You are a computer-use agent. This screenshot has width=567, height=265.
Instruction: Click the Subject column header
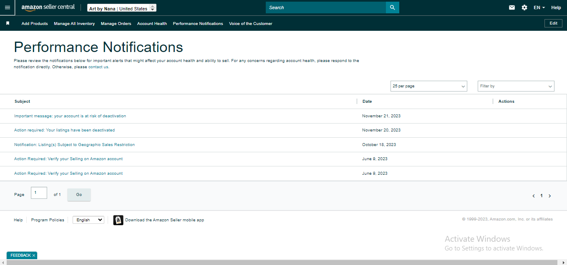[x=22, y=102]
